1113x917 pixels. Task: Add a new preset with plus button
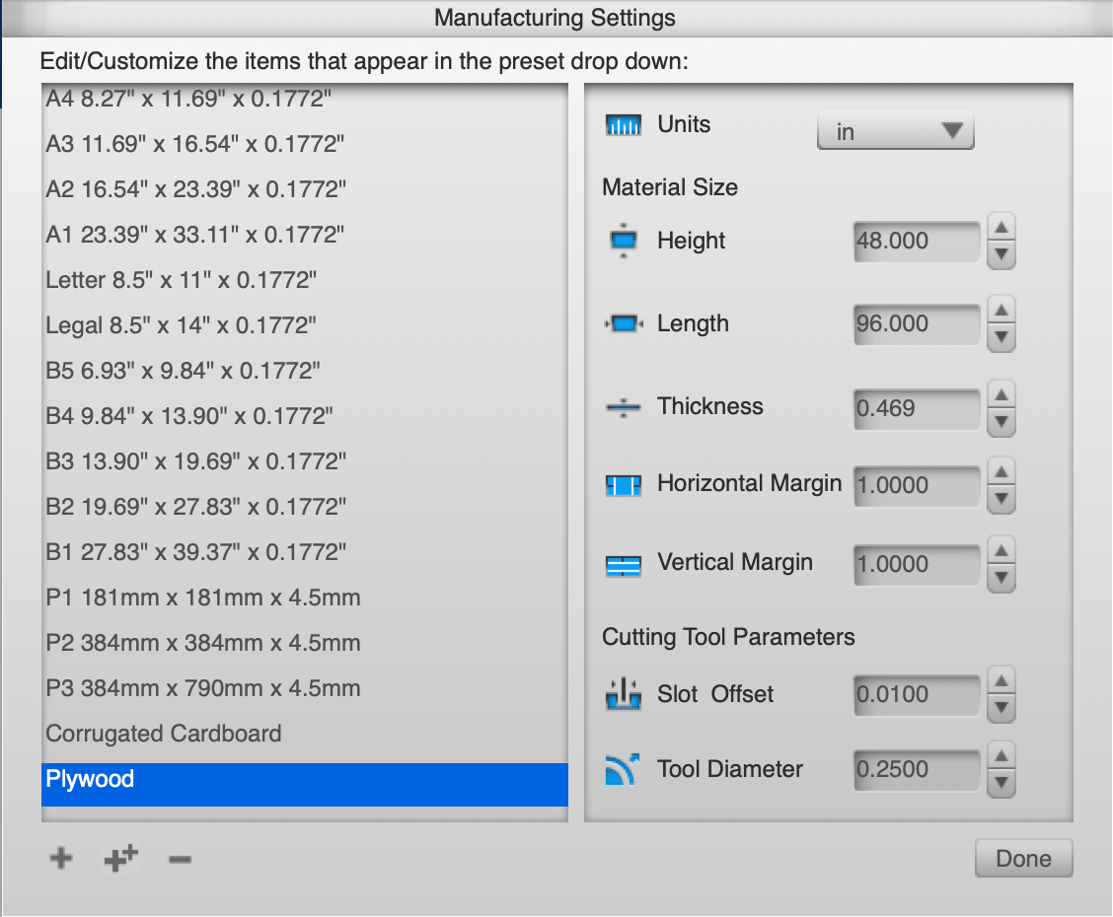click(x=61, y=858)
